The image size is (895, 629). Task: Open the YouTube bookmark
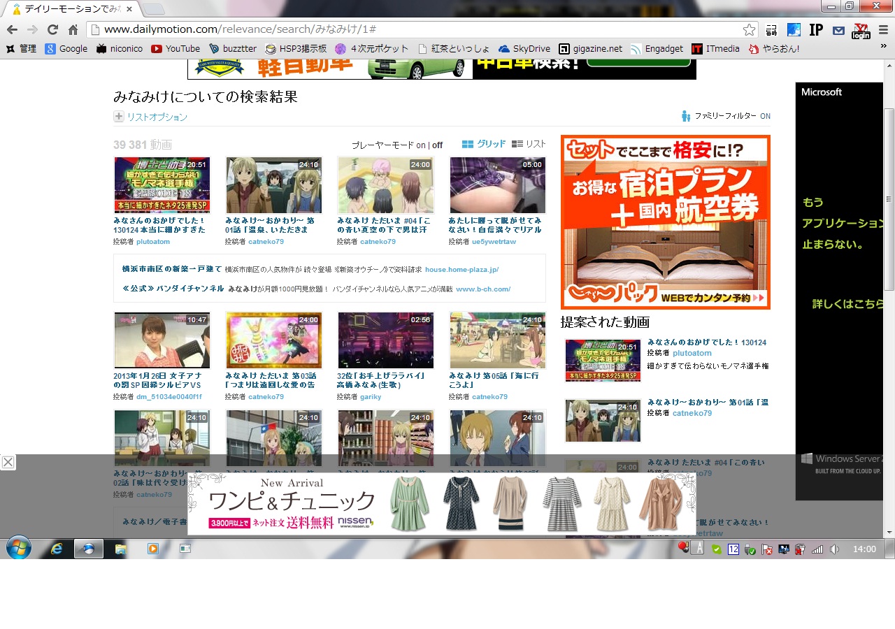[176, 49]
